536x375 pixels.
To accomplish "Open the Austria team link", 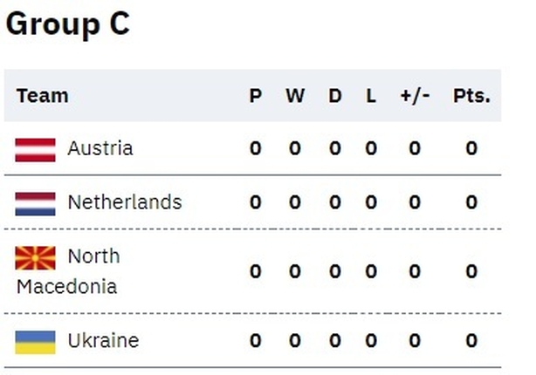I will pyautogui.click(x=100, y=148).
